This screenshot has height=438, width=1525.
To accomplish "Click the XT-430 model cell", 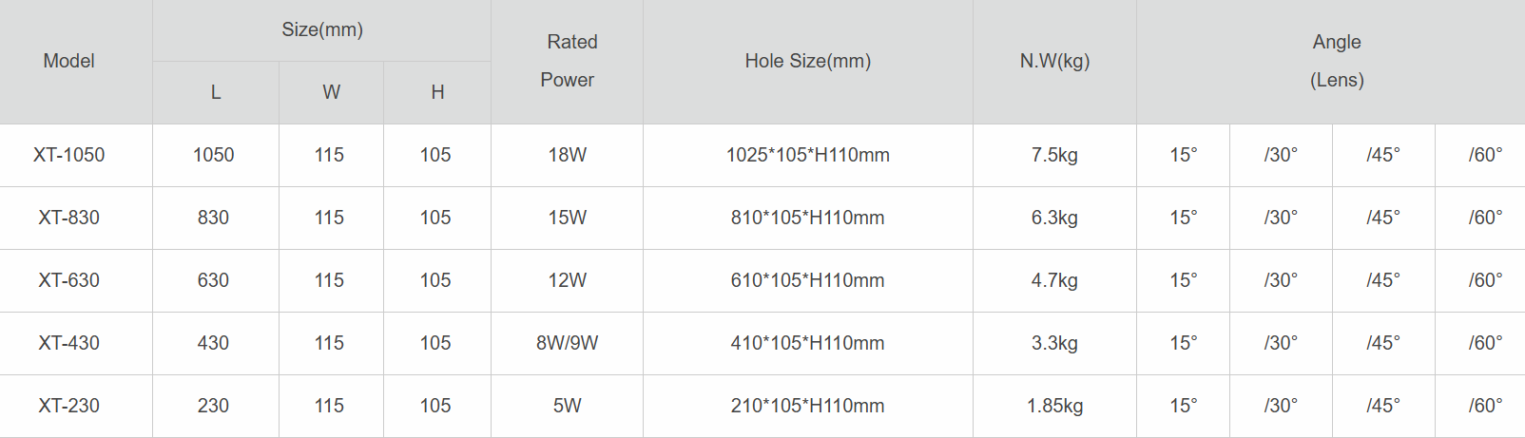I will pyautogui.click(x=69, y=343).
